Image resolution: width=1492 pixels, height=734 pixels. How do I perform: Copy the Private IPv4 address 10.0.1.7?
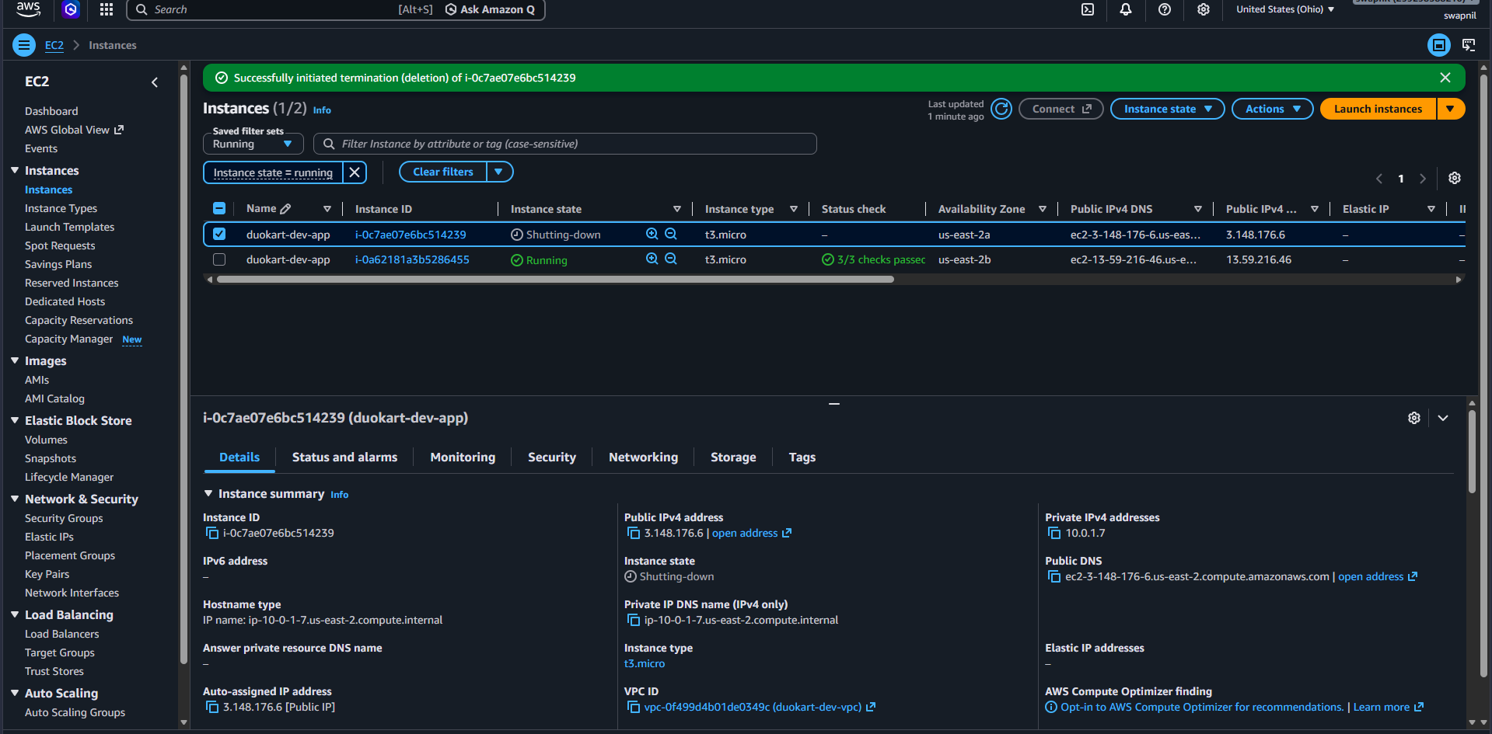coord(1054,533)
